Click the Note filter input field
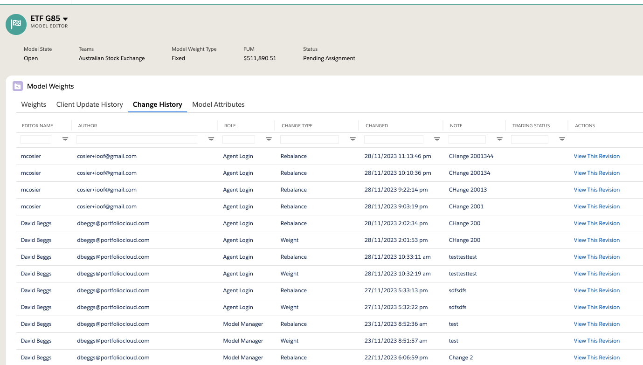Image resolution: width=643 pixels, height=365 pixels. pos(467,139)
